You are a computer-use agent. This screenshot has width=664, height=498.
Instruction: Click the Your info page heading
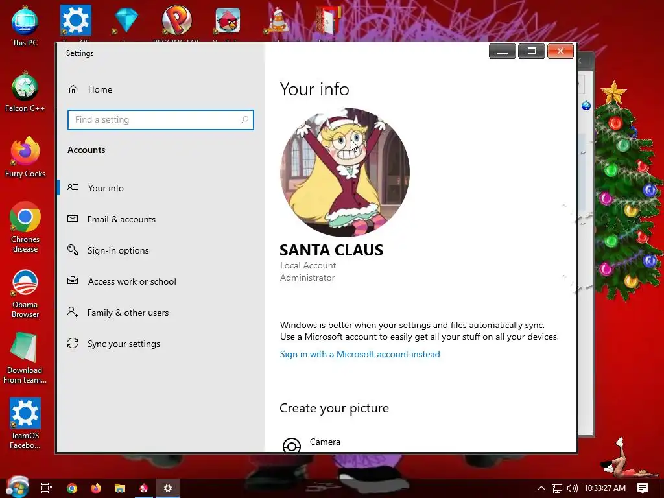tap(314, 89)
